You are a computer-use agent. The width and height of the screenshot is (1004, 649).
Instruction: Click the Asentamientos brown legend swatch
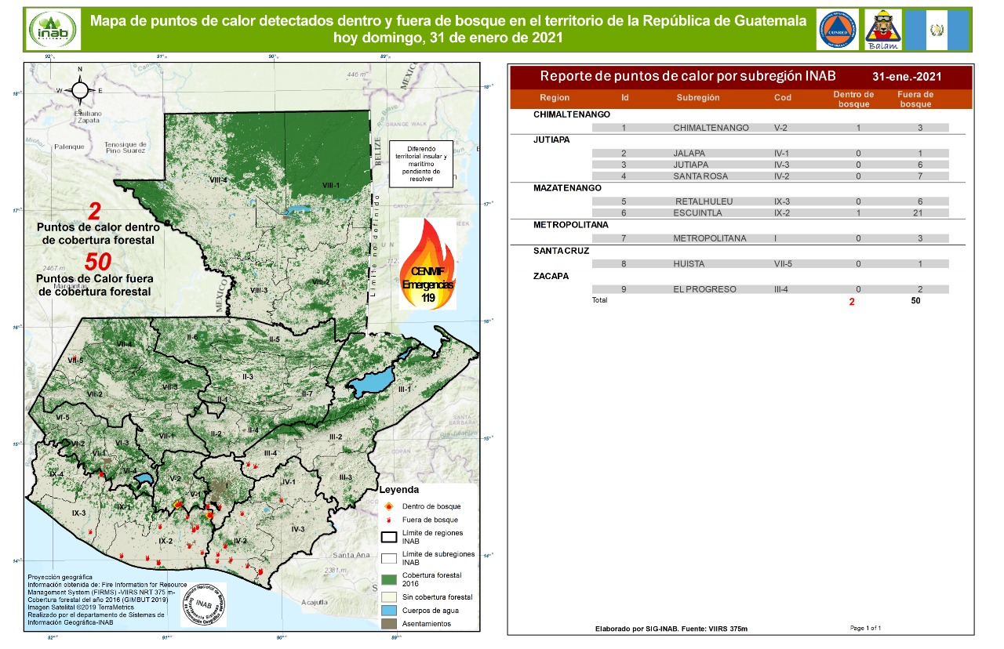[389, 624]
